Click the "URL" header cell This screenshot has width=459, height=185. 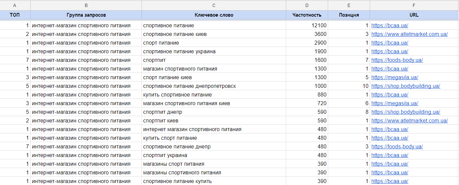point(414,15)
